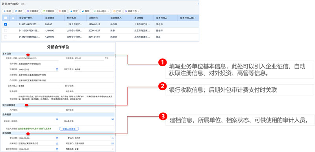Upload image for 社会统一信用证
The height and width of the screenshot is (152, 315).
(x=57, y=119)
